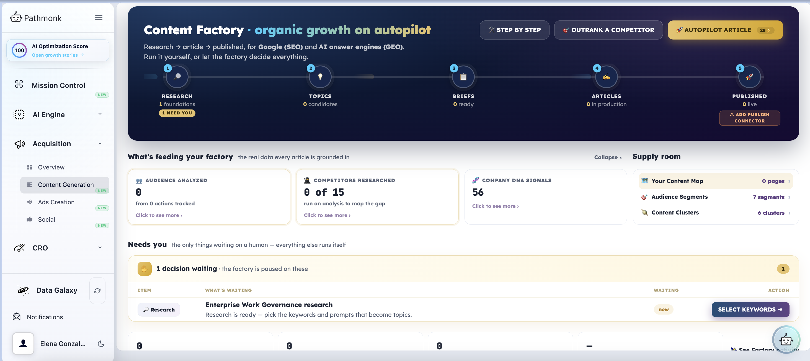Click OUTRANK A COMPETITOR button

pyautogui.click(x=608, y=30)
